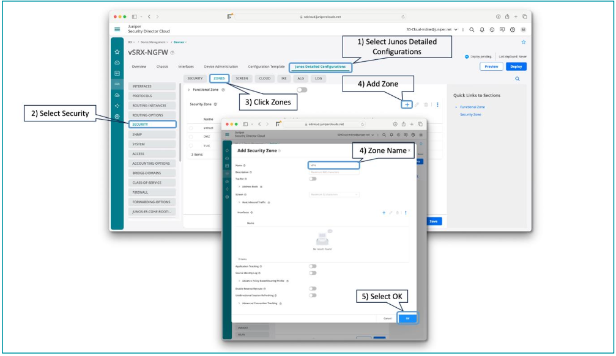
Task: Select SECURITY in the left configuration list
Action: coord(153,125)
